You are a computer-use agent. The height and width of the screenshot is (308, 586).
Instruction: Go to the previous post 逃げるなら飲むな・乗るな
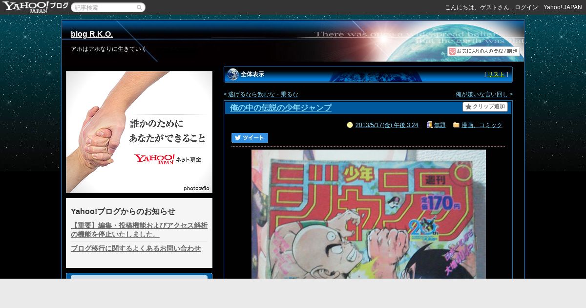tap(263, 94)
